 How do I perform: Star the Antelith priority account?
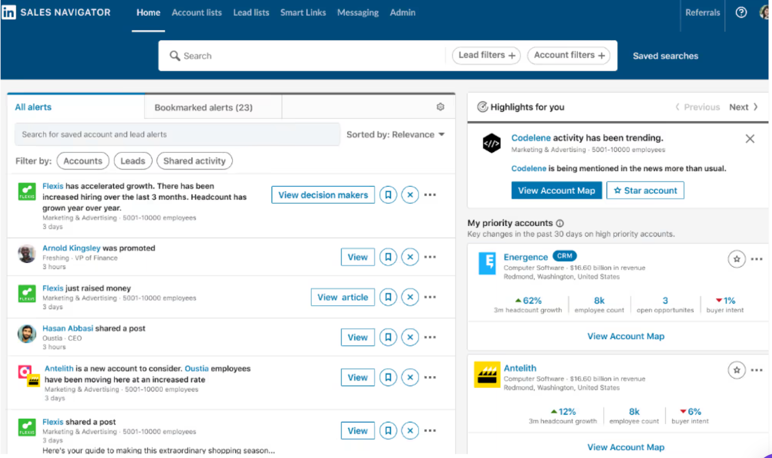(x=737, y=370)
